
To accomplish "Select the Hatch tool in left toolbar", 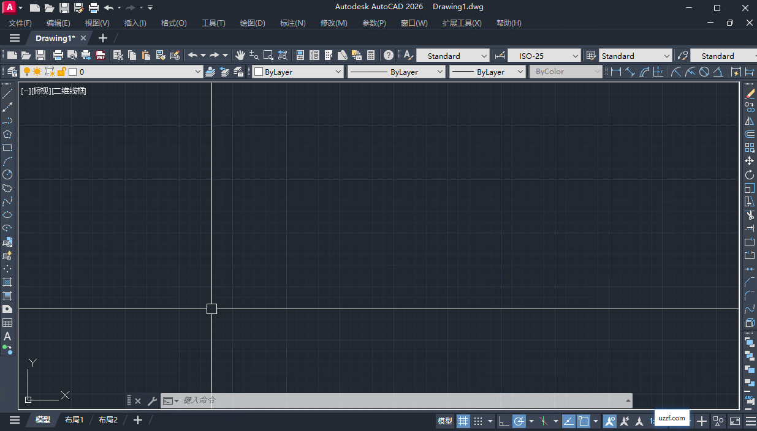I will pos(7,282).
